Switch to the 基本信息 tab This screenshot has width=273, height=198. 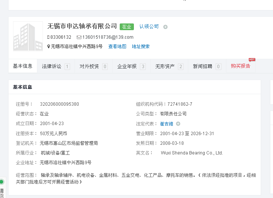(23, 66)
